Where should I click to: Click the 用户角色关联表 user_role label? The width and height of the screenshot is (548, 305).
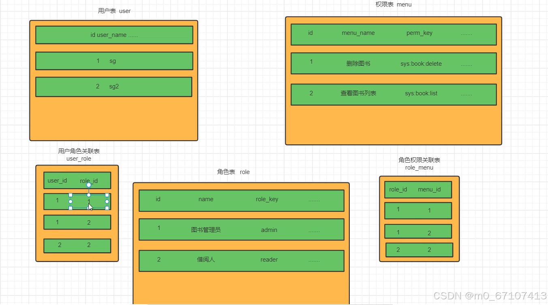(79, 155)
